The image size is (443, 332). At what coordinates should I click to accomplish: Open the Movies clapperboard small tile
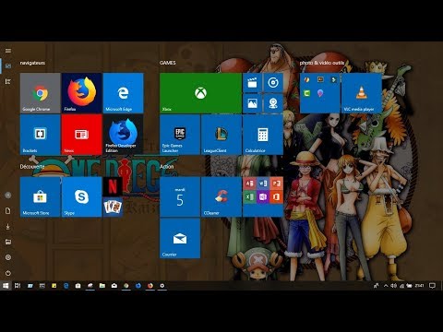point(252,83)
